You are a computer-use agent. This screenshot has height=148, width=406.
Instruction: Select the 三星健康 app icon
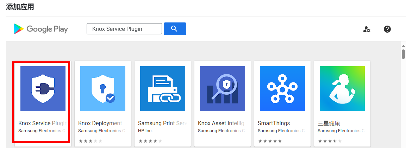click(x=342, y=89)
